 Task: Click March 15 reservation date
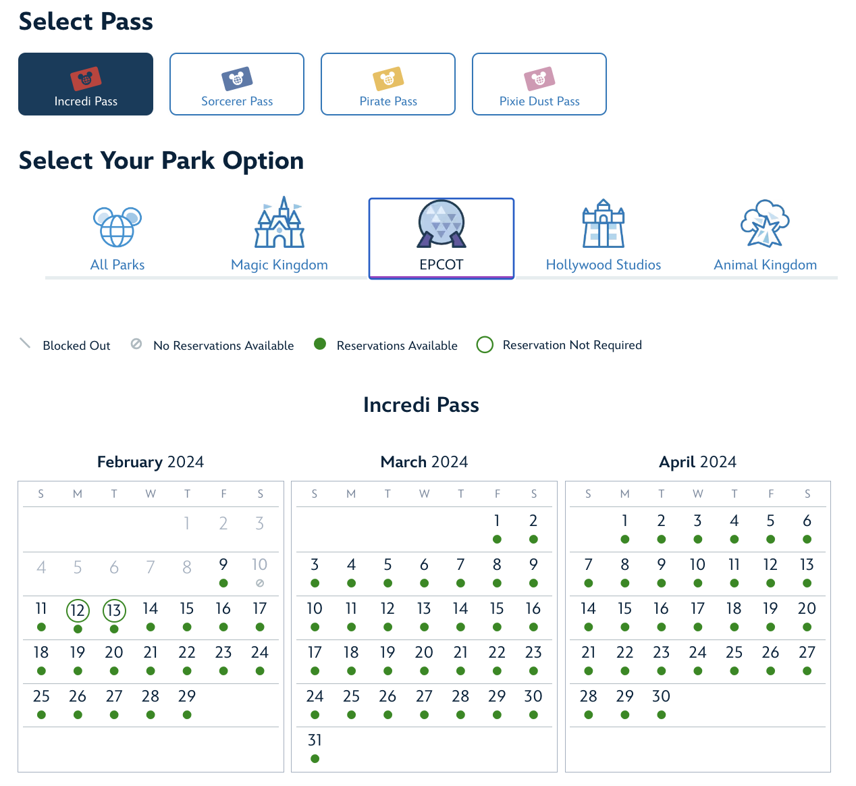(497, 609)
